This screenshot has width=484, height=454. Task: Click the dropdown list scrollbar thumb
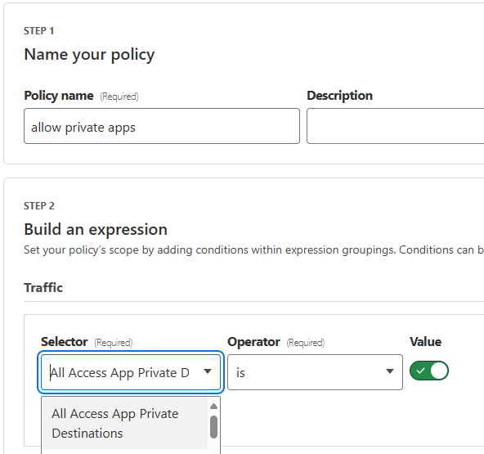[x=213, y=427]
